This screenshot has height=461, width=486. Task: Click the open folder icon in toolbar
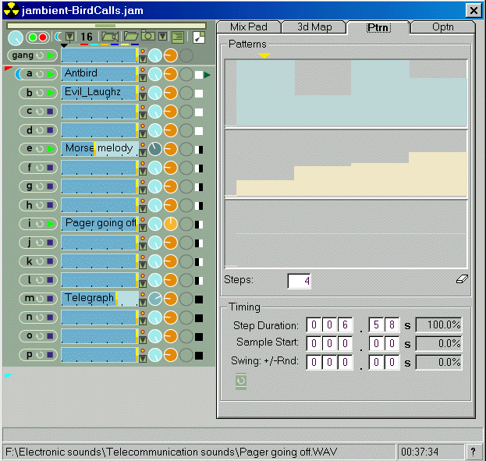pos(130,37)
